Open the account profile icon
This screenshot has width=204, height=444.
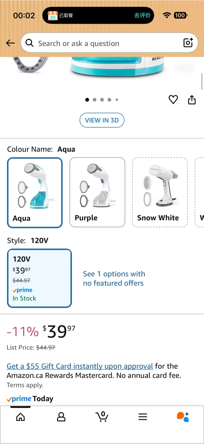point(61,417)
